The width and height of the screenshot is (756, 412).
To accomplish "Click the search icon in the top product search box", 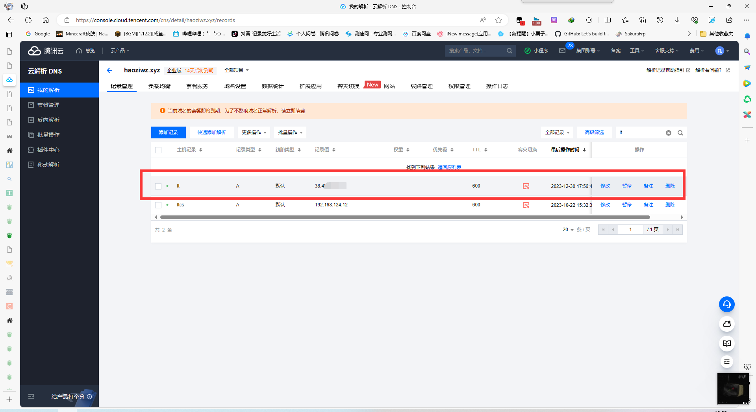I will pyautogui.click(x=509, y=51).
